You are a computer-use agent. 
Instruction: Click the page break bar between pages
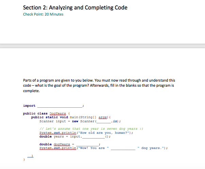103,46
